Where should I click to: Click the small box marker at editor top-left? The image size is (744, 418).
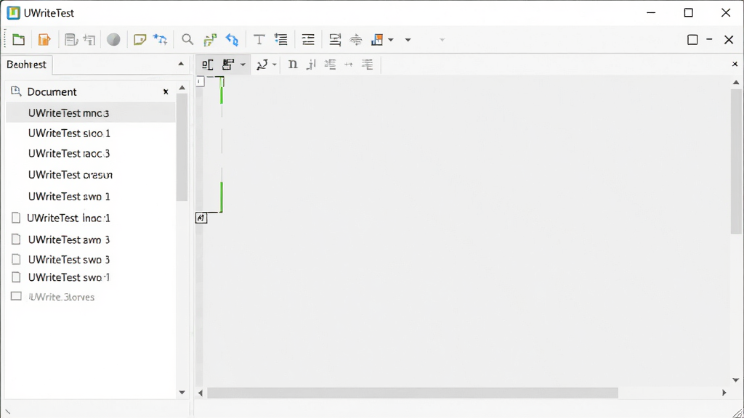(x=201, y=81)
